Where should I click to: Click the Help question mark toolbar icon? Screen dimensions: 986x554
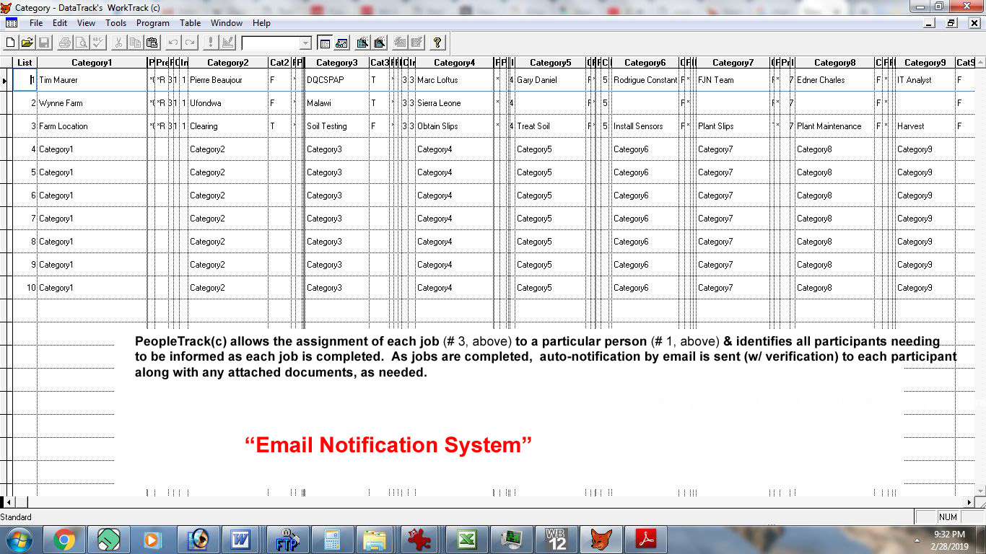pos(437,43)
